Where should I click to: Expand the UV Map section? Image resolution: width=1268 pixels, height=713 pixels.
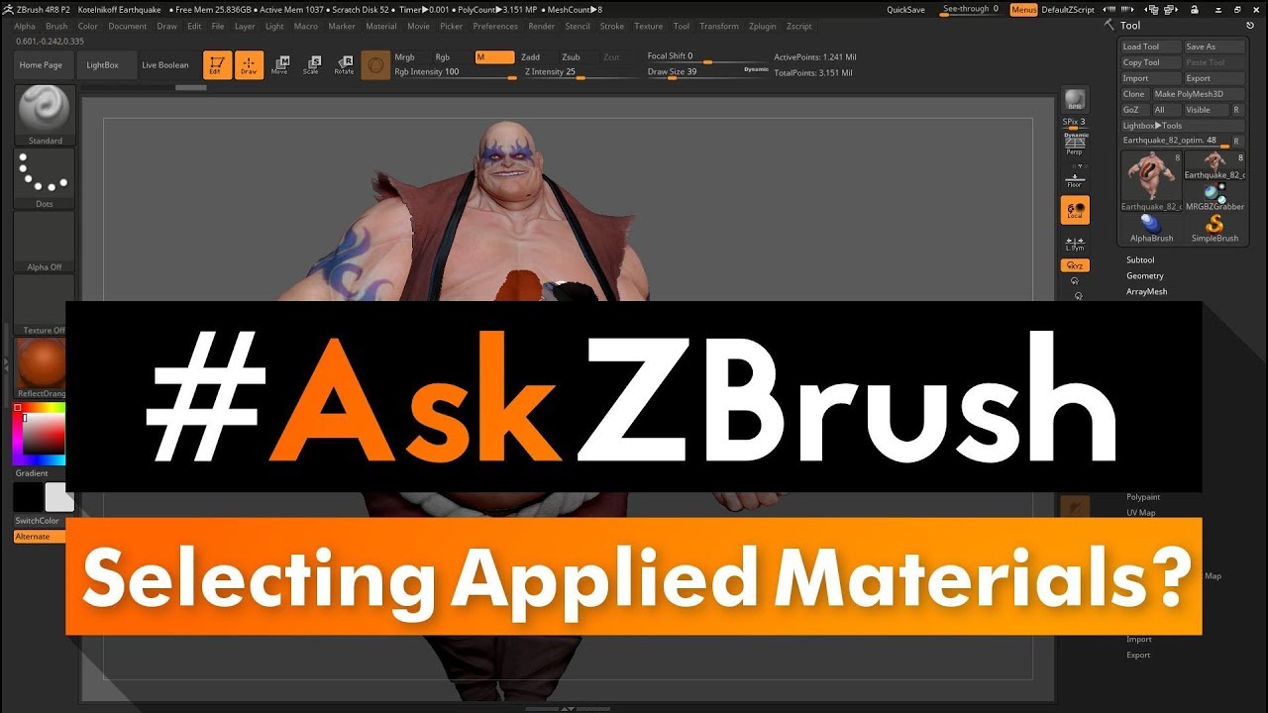pos(1141,513)
